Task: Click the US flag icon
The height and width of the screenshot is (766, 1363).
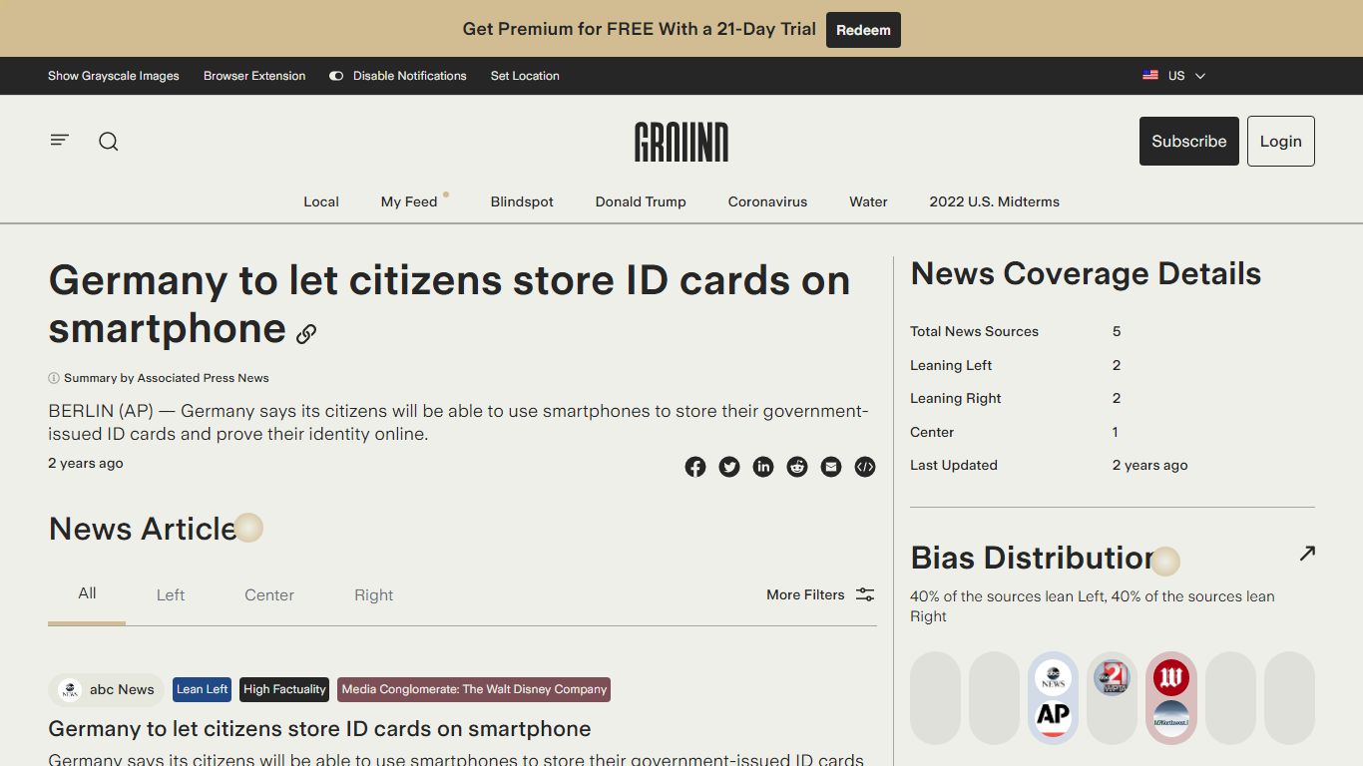Action: (1150, 76)
